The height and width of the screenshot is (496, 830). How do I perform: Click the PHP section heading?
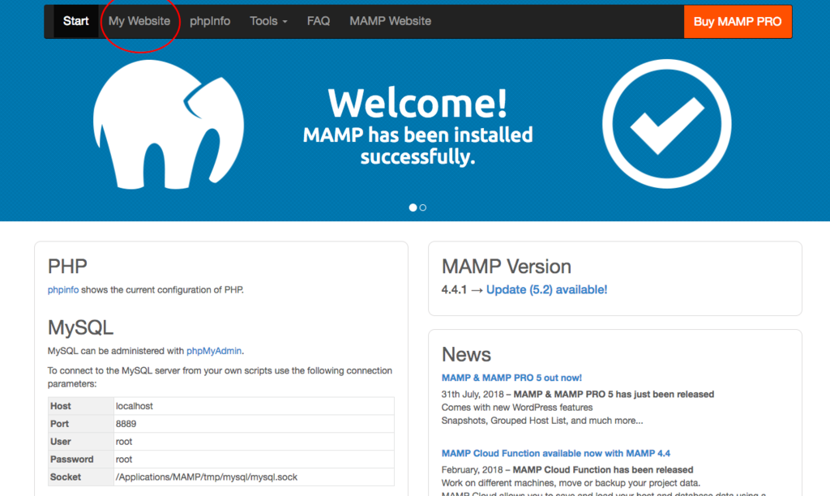(x=67, y=267)
